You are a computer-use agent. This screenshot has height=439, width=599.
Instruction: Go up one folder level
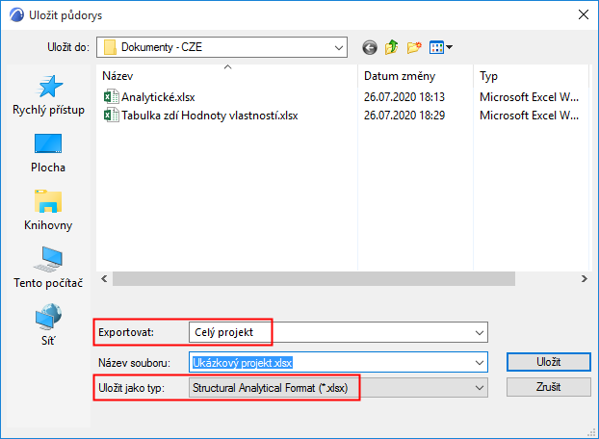391,46
